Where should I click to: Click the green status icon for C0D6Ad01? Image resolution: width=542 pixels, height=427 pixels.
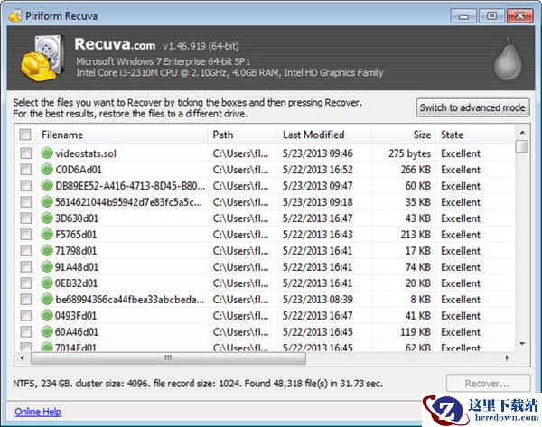coord(47,170)
